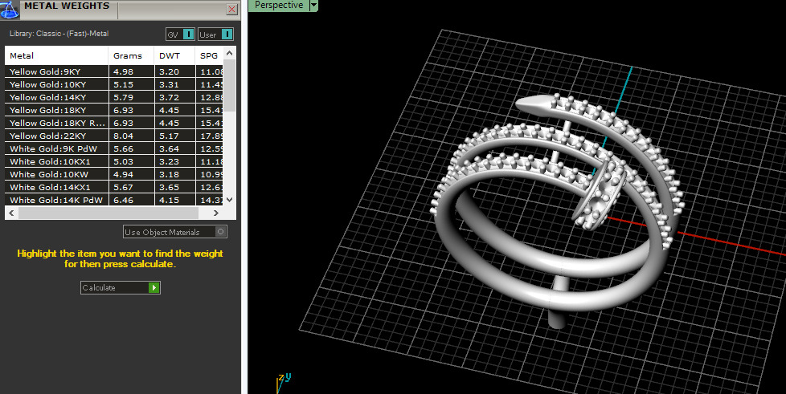Sort table by DWT column header
This screenshot has height=394, width=786.
click(x=174, y=55)
